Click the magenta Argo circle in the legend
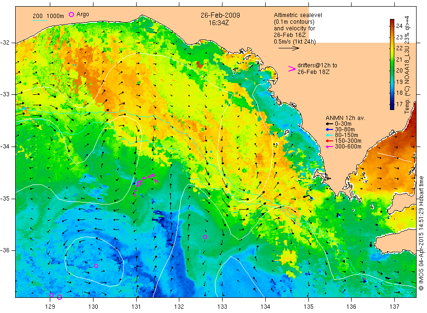 click(71, 14)
